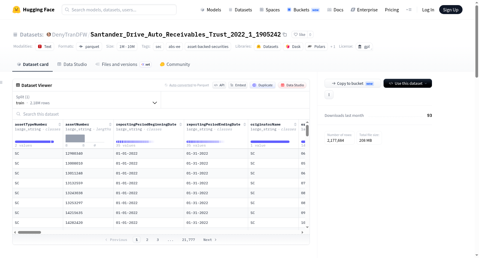Jump to last page 21,777

(x=188, y=240)
